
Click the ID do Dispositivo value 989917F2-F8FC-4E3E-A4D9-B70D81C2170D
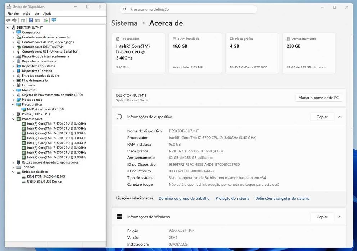(x=204, y=164)
